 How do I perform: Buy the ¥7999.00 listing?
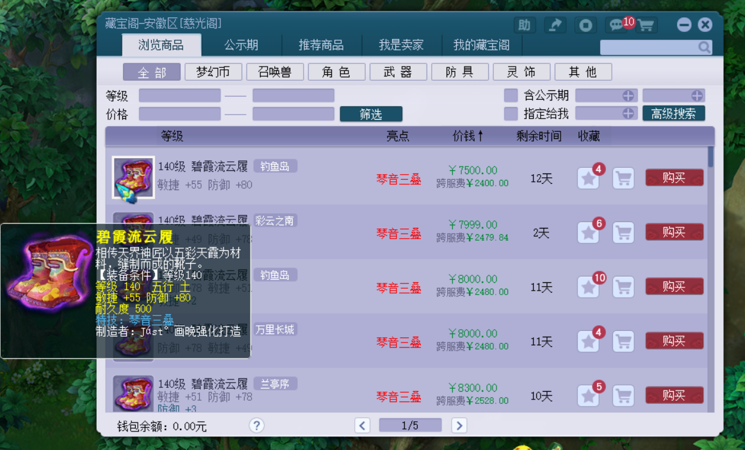[x=674, y=232]
